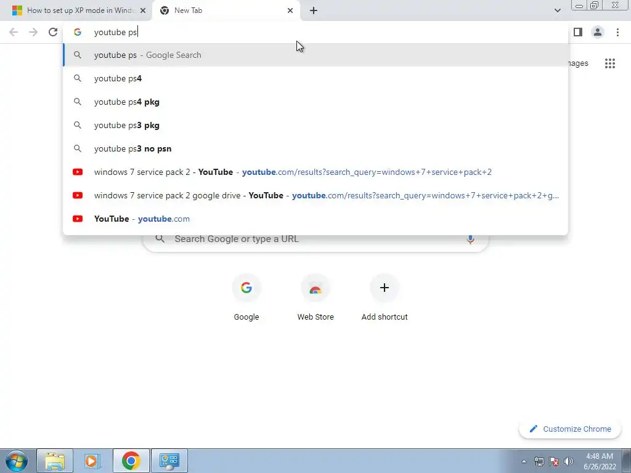The height and width of the screenshot is (473, 631).
Task: Open the Google apps grid
Action: (610, 63)
